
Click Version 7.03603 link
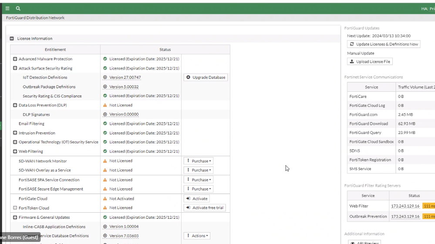point(124,236)
